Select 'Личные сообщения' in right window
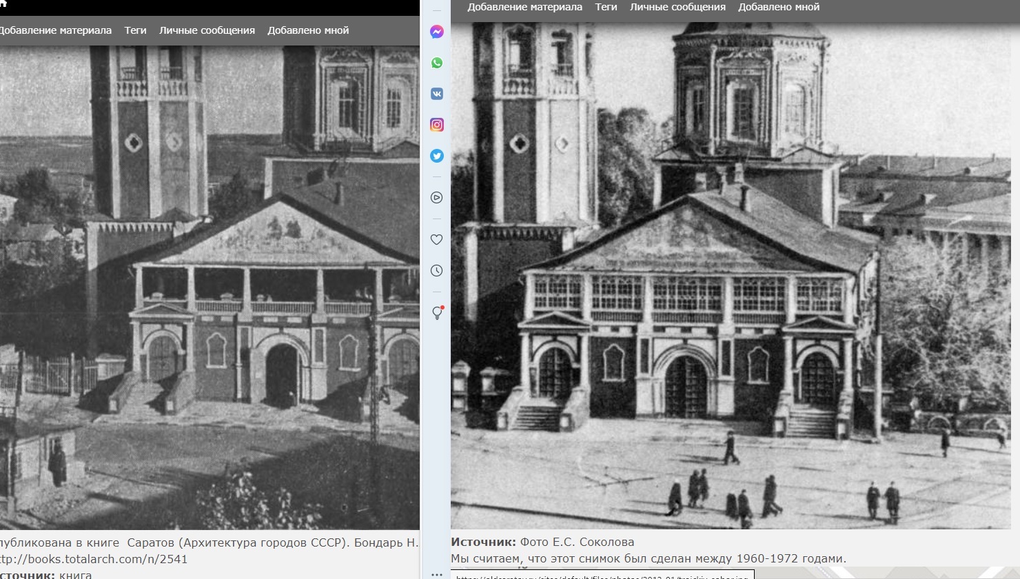 pos(677,7)
